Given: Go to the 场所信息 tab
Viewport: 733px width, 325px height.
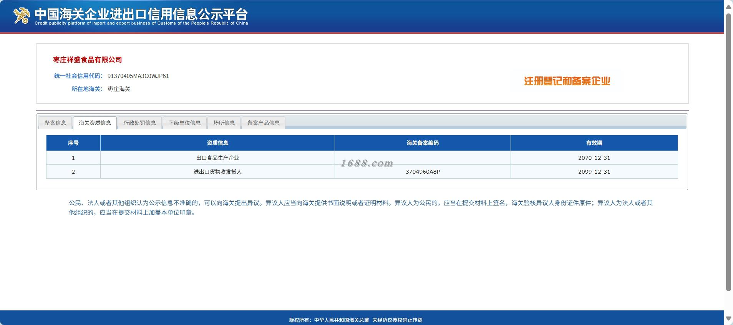Looking at the screenshot, I should point(224,123).
